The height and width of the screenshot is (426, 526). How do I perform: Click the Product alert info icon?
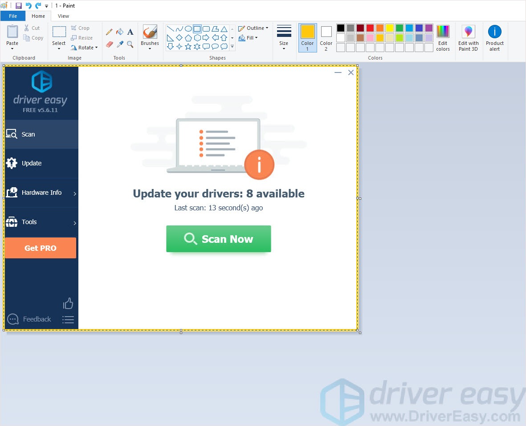point(494,32)
